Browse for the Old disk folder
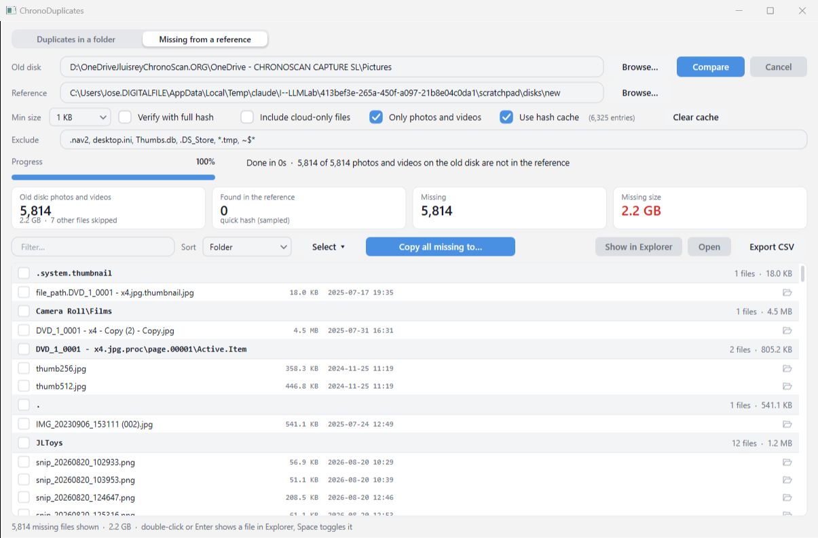The image size is (818, 538). click(x=640, y=67)
